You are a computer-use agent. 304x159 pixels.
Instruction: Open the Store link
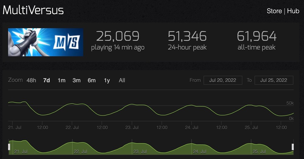tap(274, 11)
